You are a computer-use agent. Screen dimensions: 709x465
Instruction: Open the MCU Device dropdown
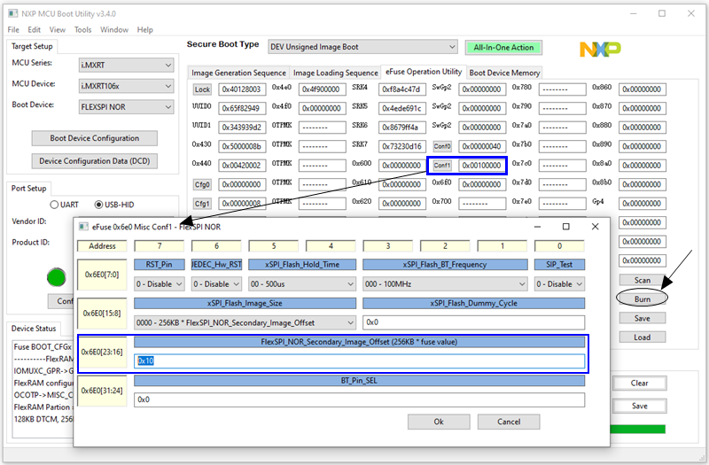[126, 86]
